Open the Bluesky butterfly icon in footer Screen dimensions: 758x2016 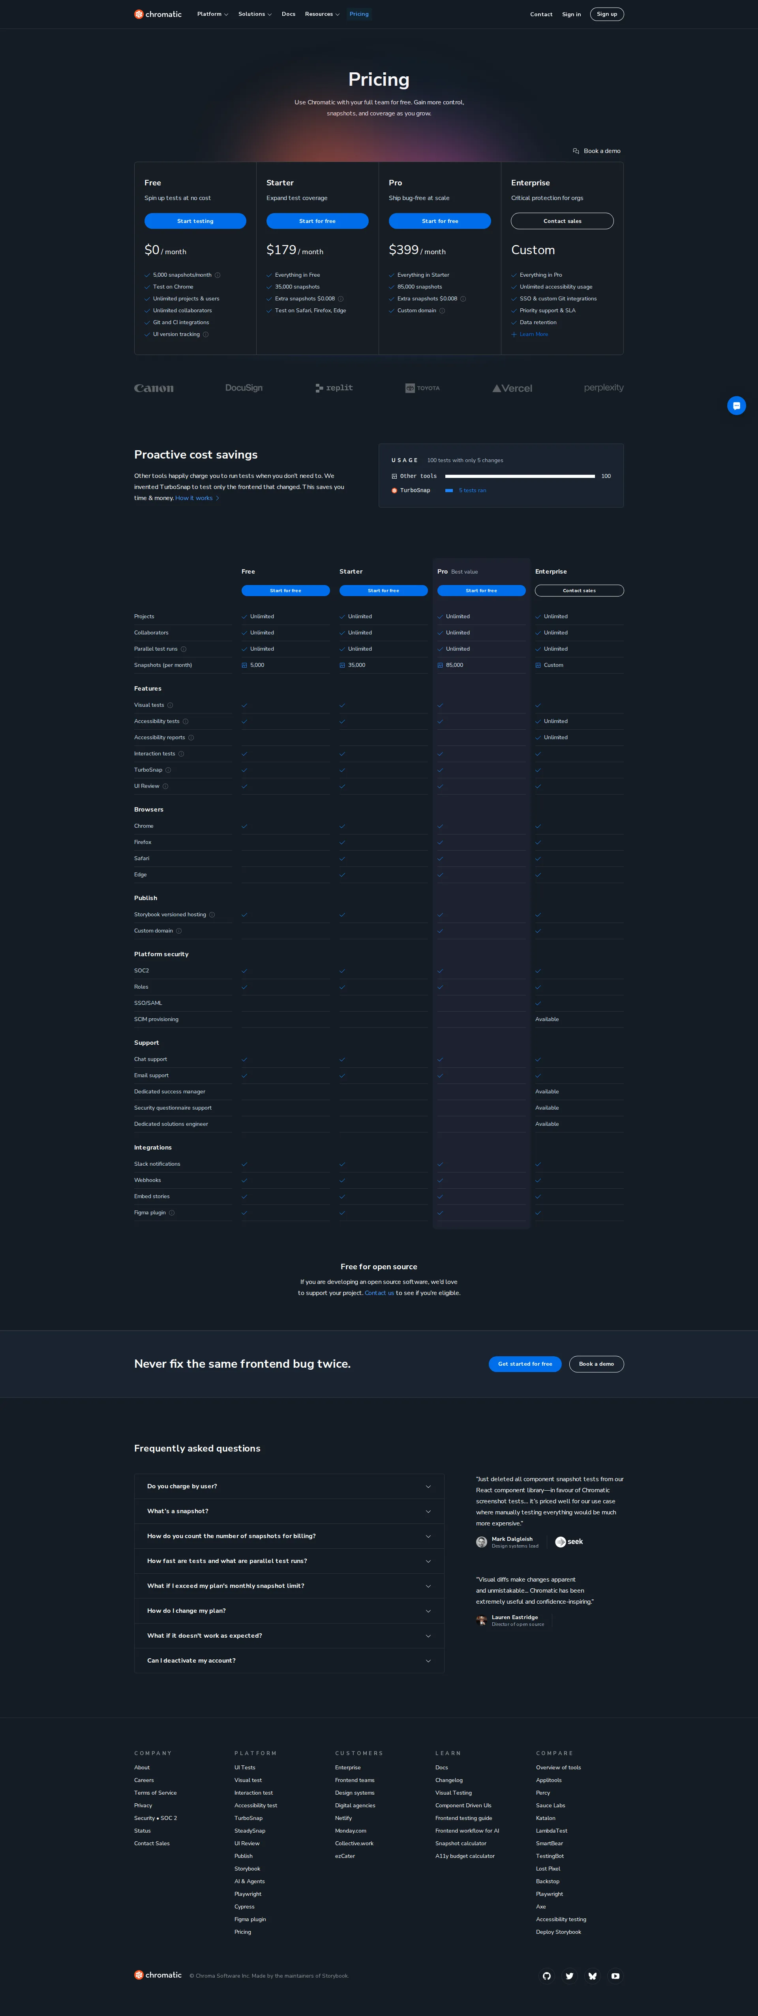592,1976
